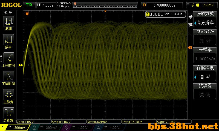Viewport: 219px width, 131px height.
Task: Open the 获取方式 acquisition mode menu
Action: coord(205,20)
